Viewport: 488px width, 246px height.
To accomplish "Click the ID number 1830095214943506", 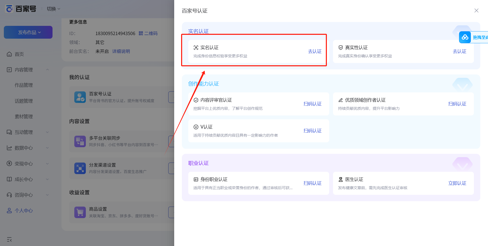I will click(115, 34).
